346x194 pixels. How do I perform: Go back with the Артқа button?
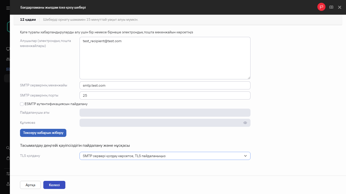point(30,185)
